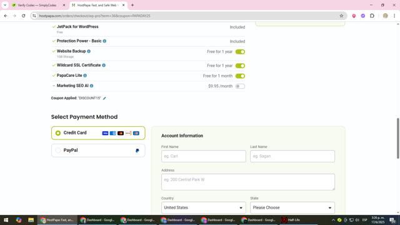This screenshot has width=400, height=225.
Task: Click info icon next to Website Backup
Action: click(x=89, y=51)
